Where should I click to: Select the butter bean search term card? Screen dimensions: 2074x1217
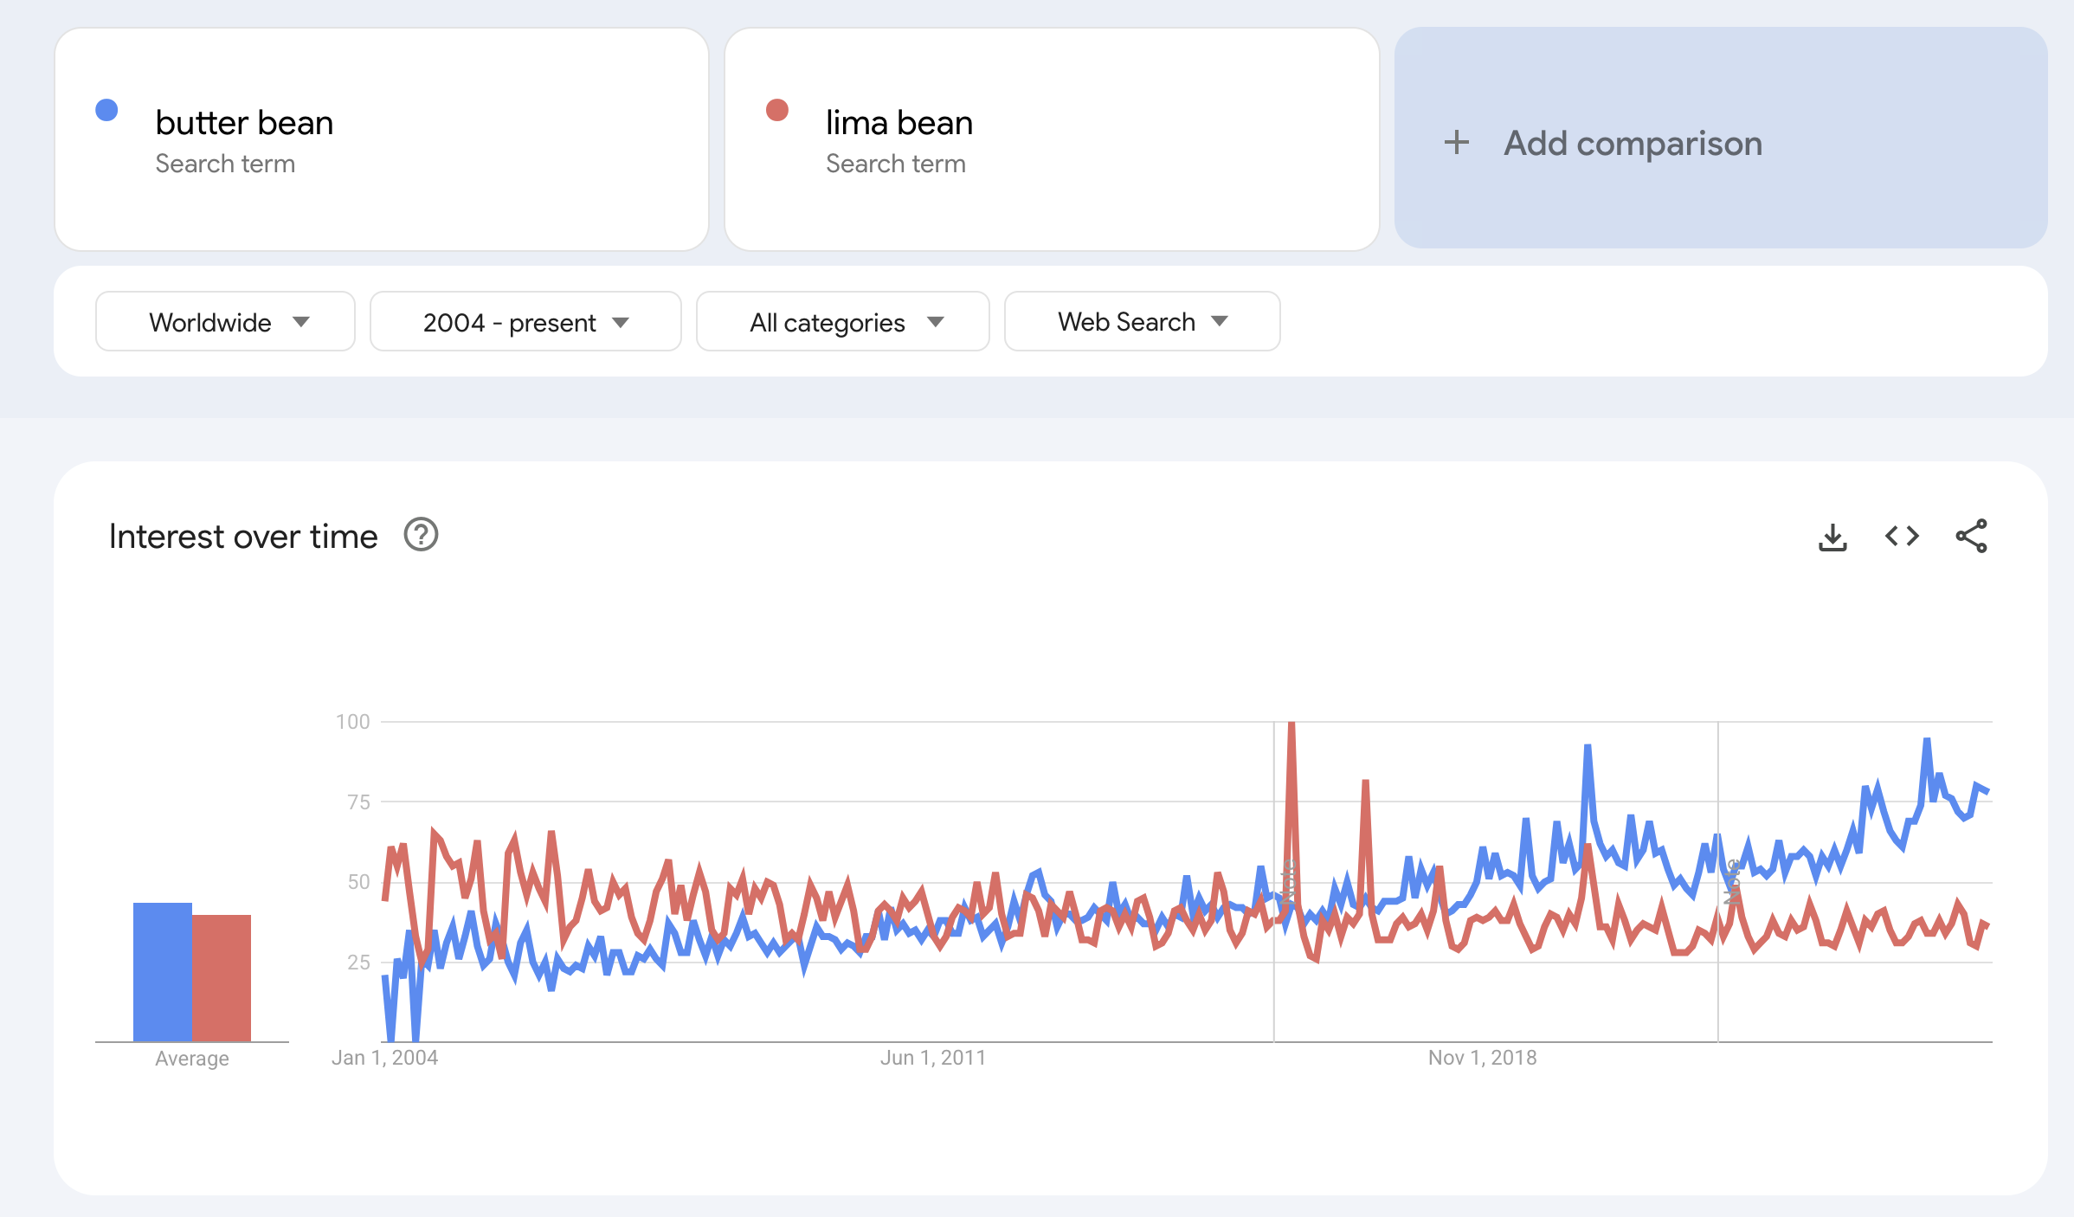(x=381, y=138)
